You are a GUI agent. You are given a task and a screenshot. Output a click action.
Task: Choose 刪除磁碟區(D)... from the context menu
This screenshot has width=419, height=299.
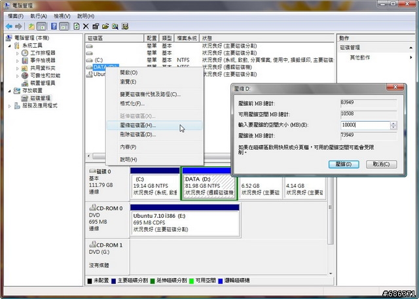click(x=155, y=134)
